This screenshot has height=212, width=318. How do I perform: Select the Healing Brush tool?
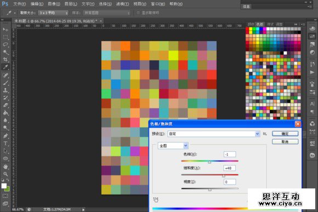5,75
